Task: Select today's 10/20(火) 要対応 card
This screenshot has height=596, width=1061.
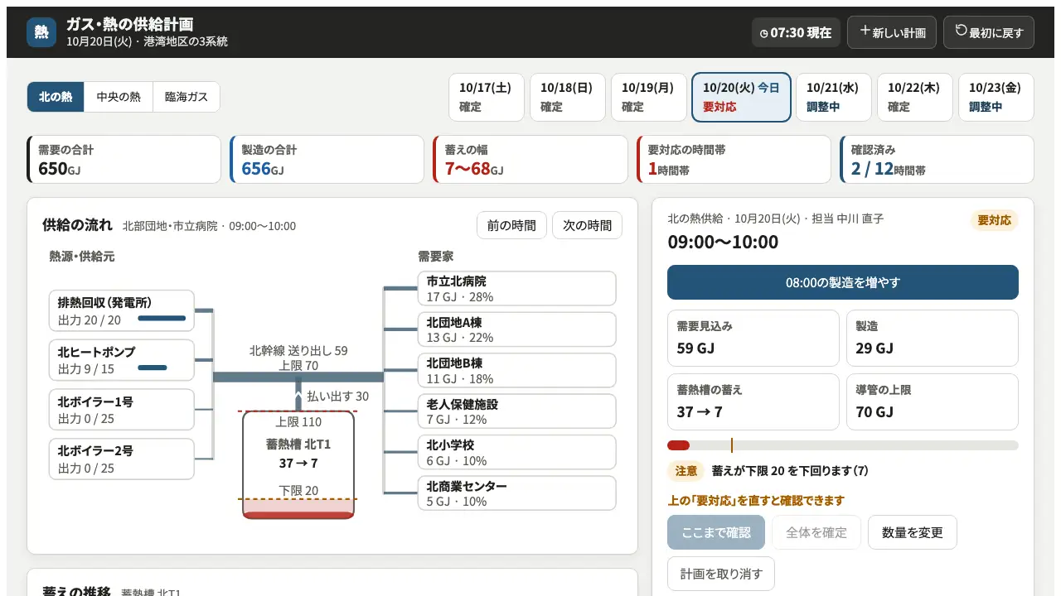Action: click(x=742, y=98)
